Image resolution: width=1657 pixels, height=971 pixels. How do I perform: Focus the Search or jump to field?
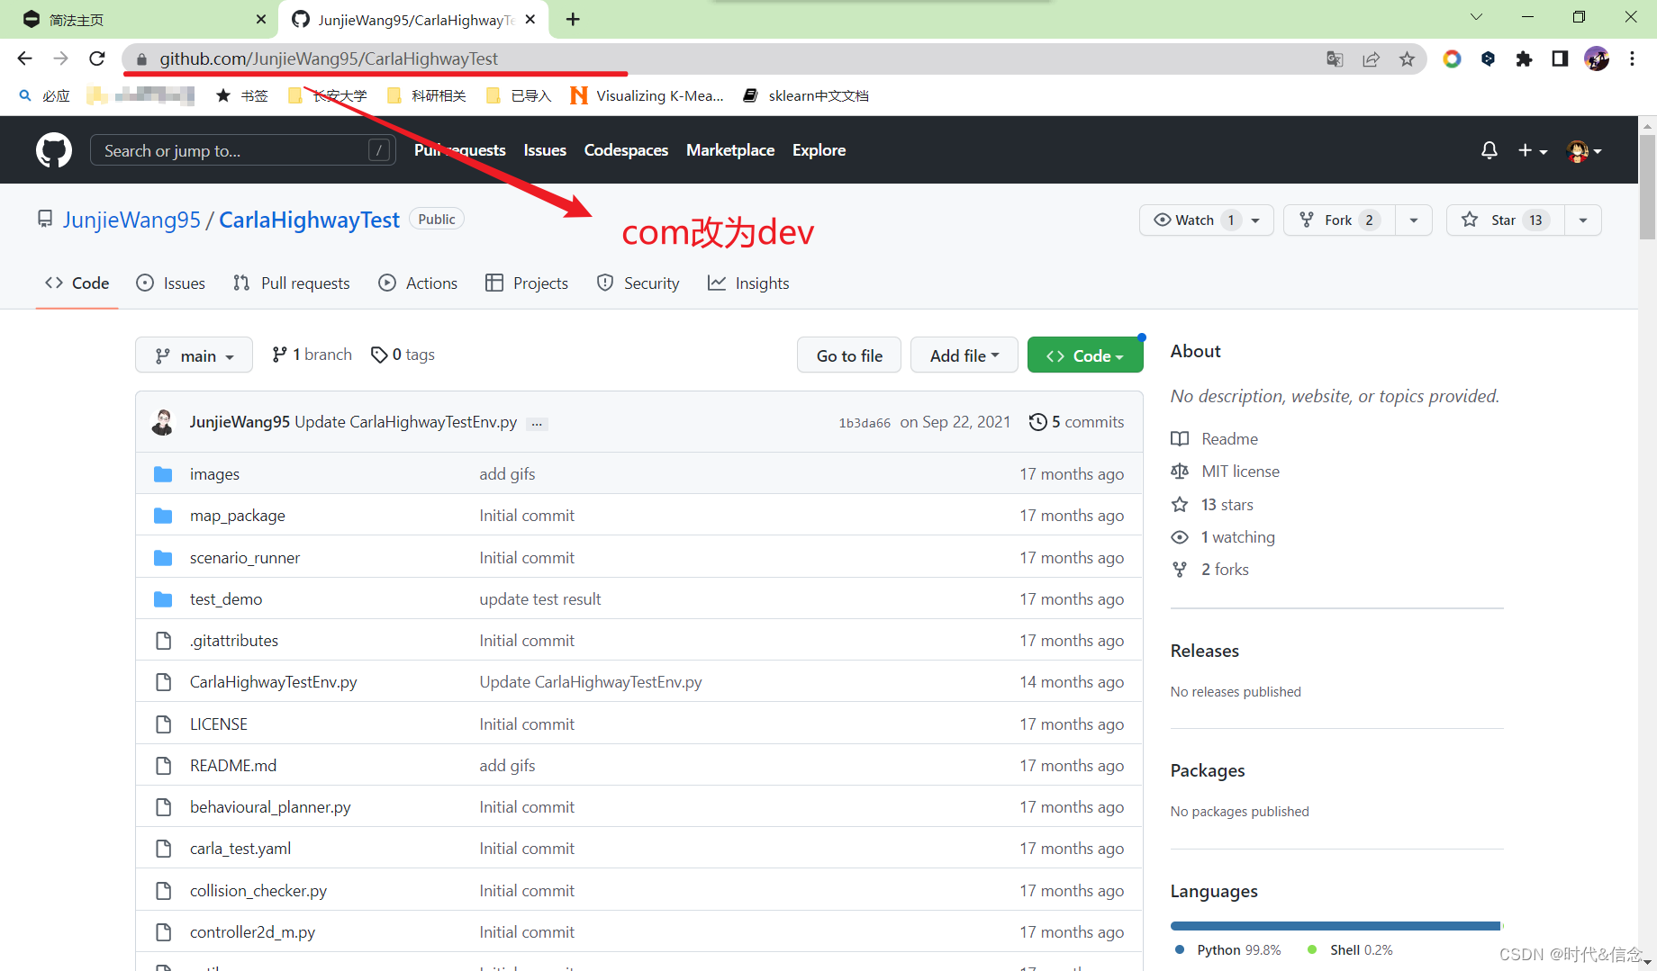click(243, 150)
